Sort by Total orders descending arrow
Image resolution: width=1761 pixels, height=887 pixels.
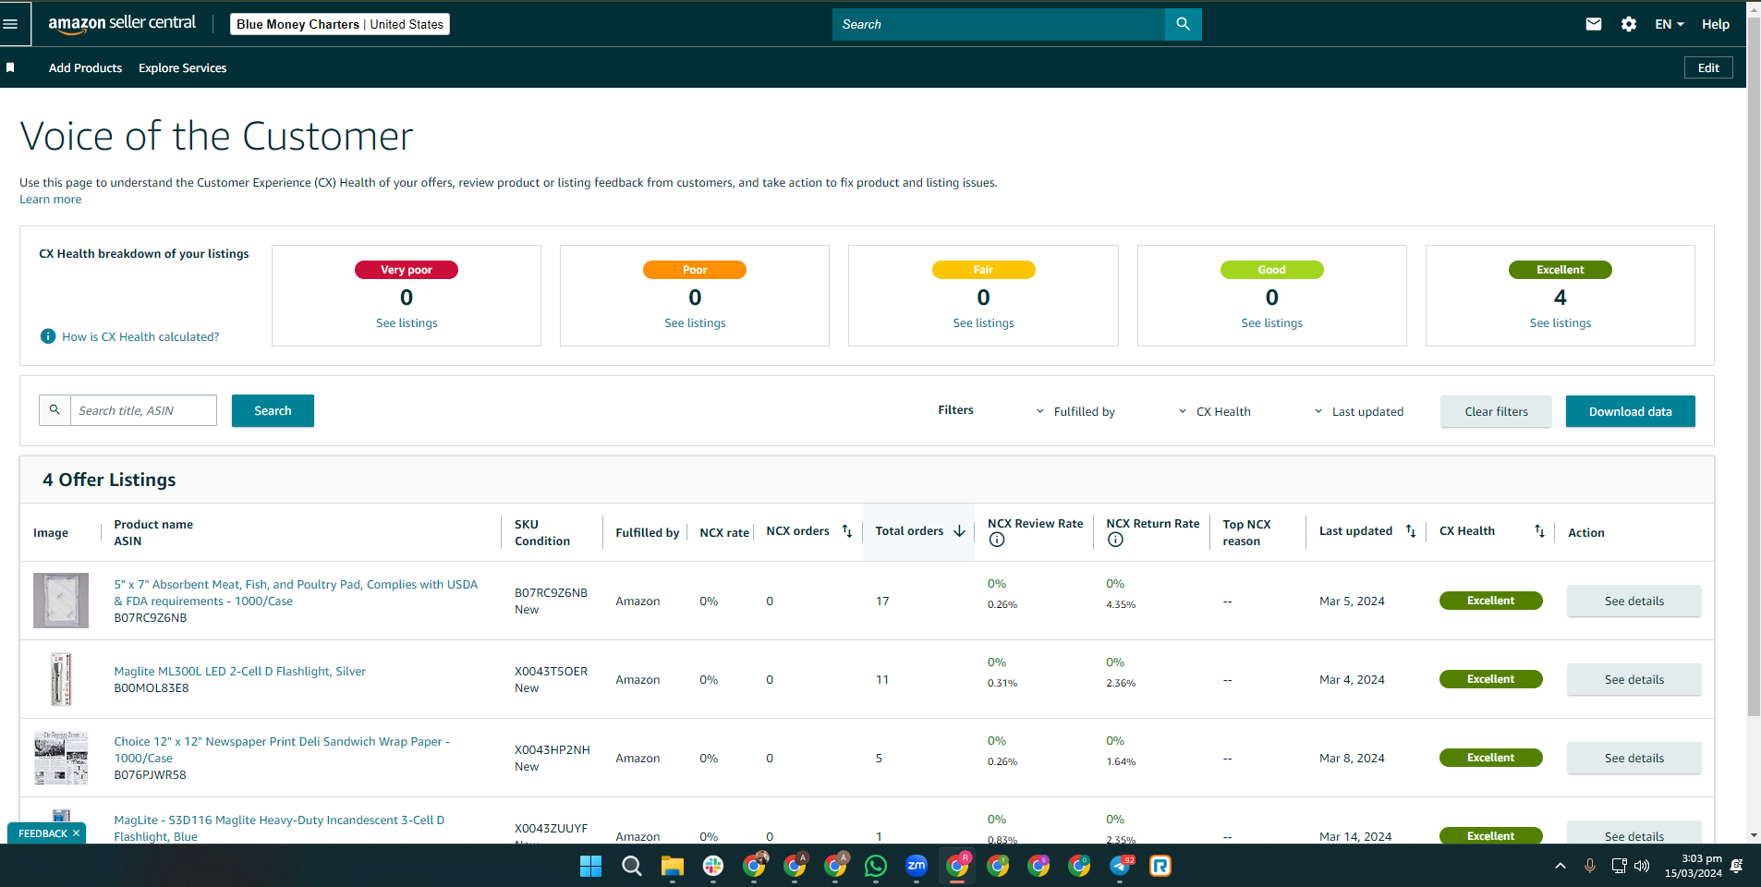pyautogui.click(x=959, y=531)
